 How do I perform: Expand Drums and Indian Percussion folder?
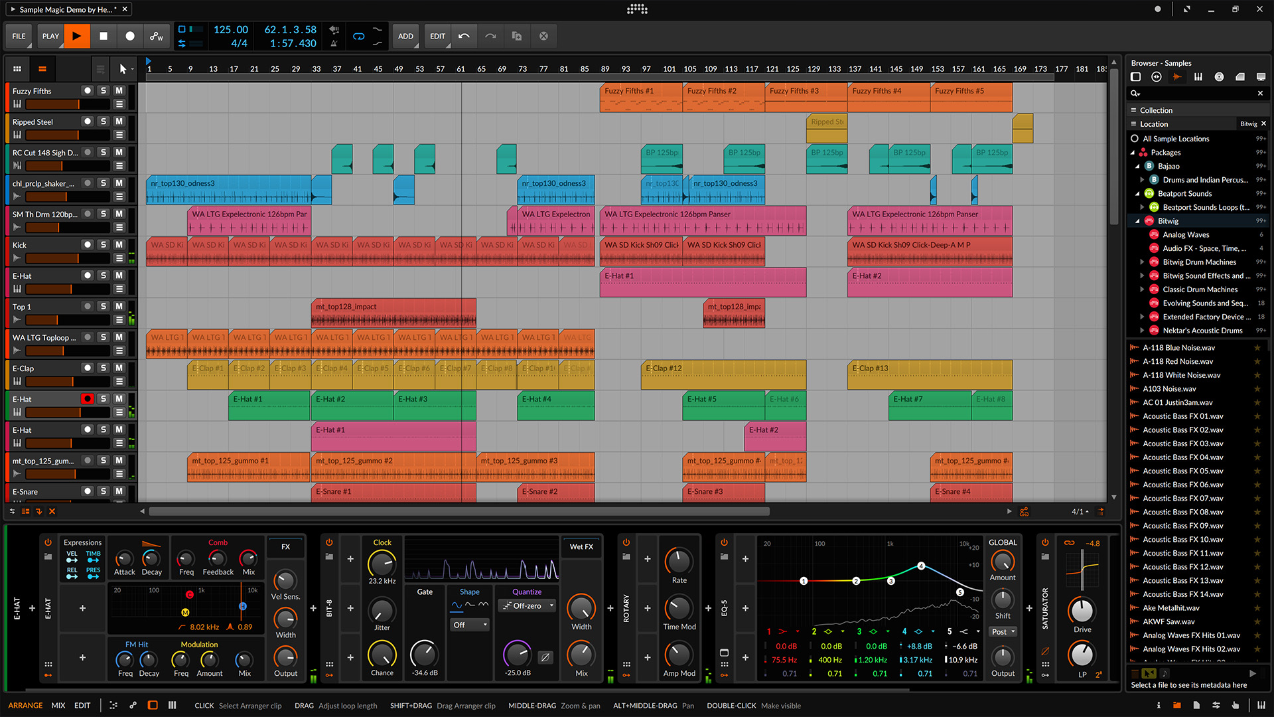1142,180
